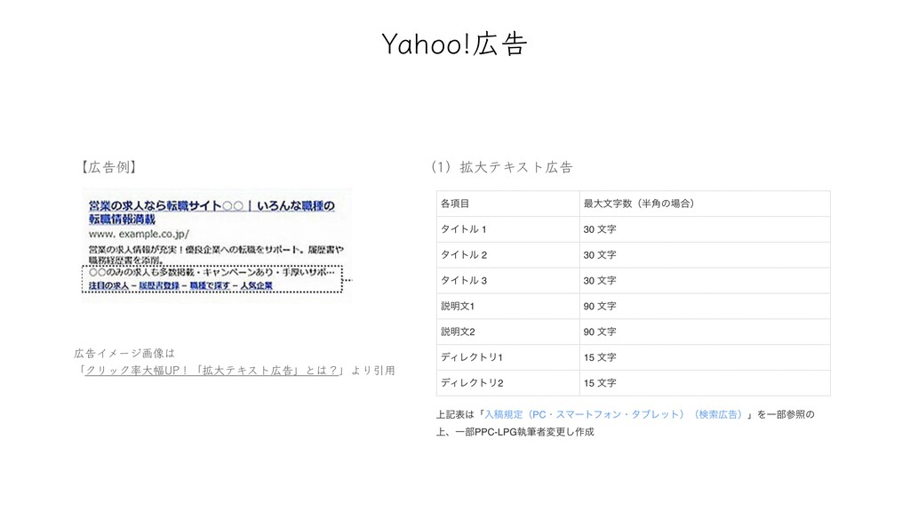Select the 【広告例】 heading

click(108, 167)
